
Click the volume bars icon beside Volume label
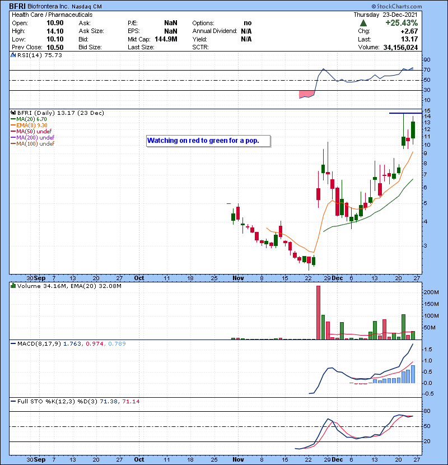[13, 286]
